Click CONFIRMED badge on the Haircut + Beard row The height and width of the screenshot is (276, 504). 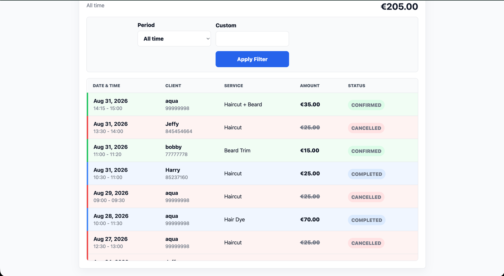click(x=366, y=105)
